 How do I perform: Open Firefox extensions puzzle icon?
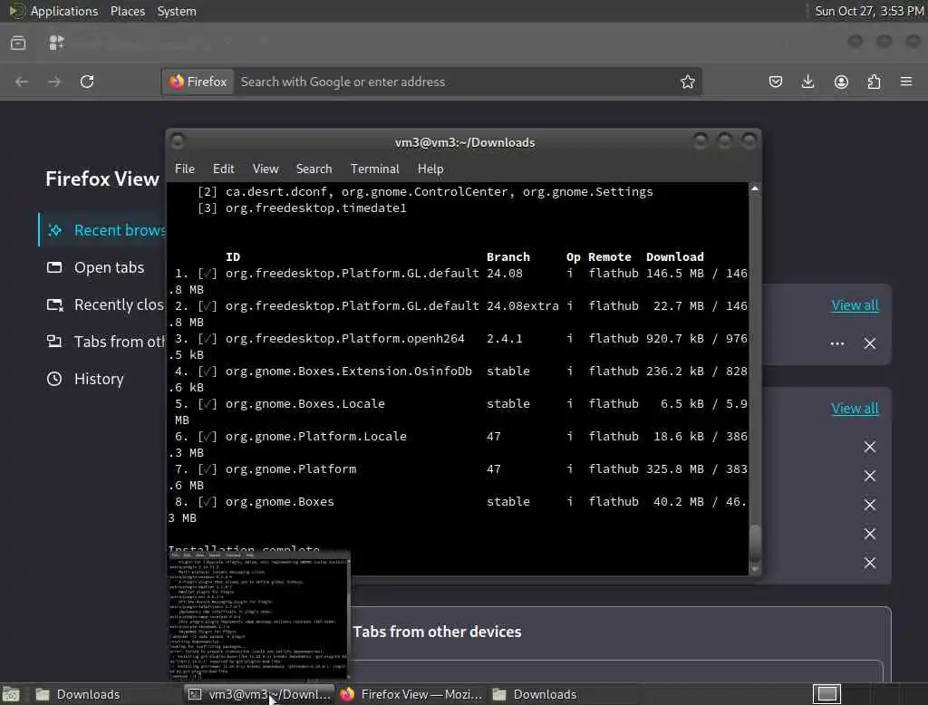(874, 82)
